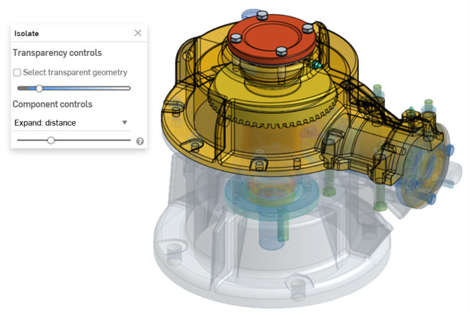
Task: Click the expand distance slider handle
Action: click(x=51, y=141)
